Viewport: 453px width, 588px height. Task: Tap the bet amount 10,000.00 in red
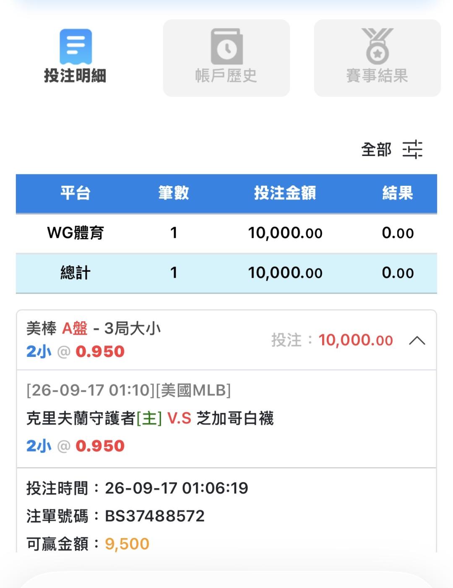pyautogui.click(x=356, y=341)
